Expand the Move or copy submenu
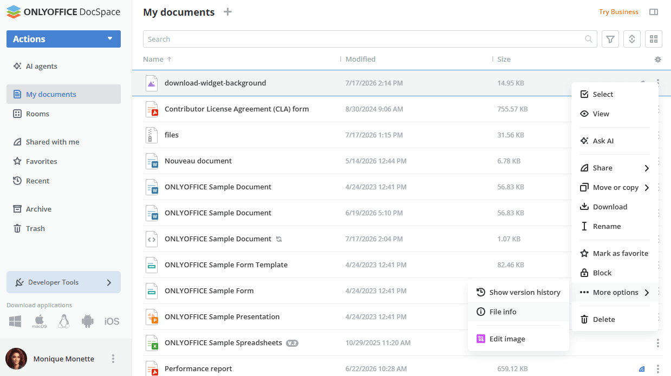Image resolution: width=671 pixels, height=376 pixels. pyautogui.click(x=615, y=187)
